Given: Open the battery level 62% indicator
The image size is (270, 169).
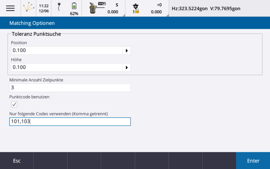Looking at the screenshot, I should click(x=74, y=8).
